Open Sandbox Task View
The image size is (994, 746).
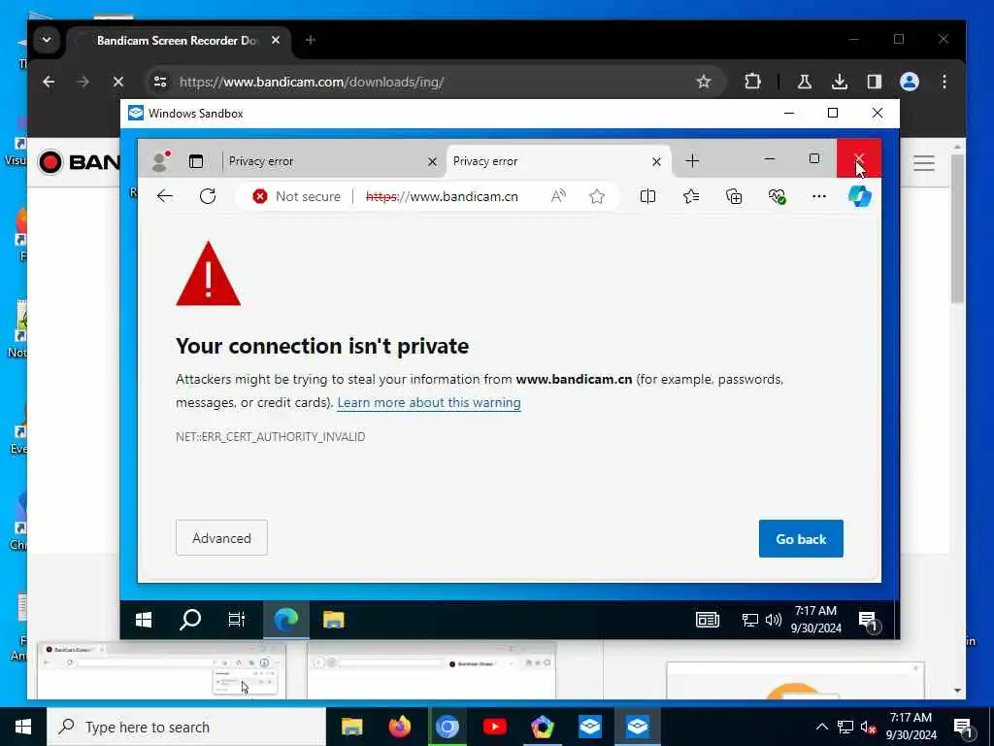point(237,620)
